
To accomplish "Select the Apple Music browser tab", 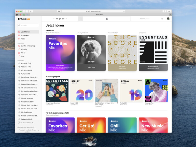I will (x=99, y=14).
